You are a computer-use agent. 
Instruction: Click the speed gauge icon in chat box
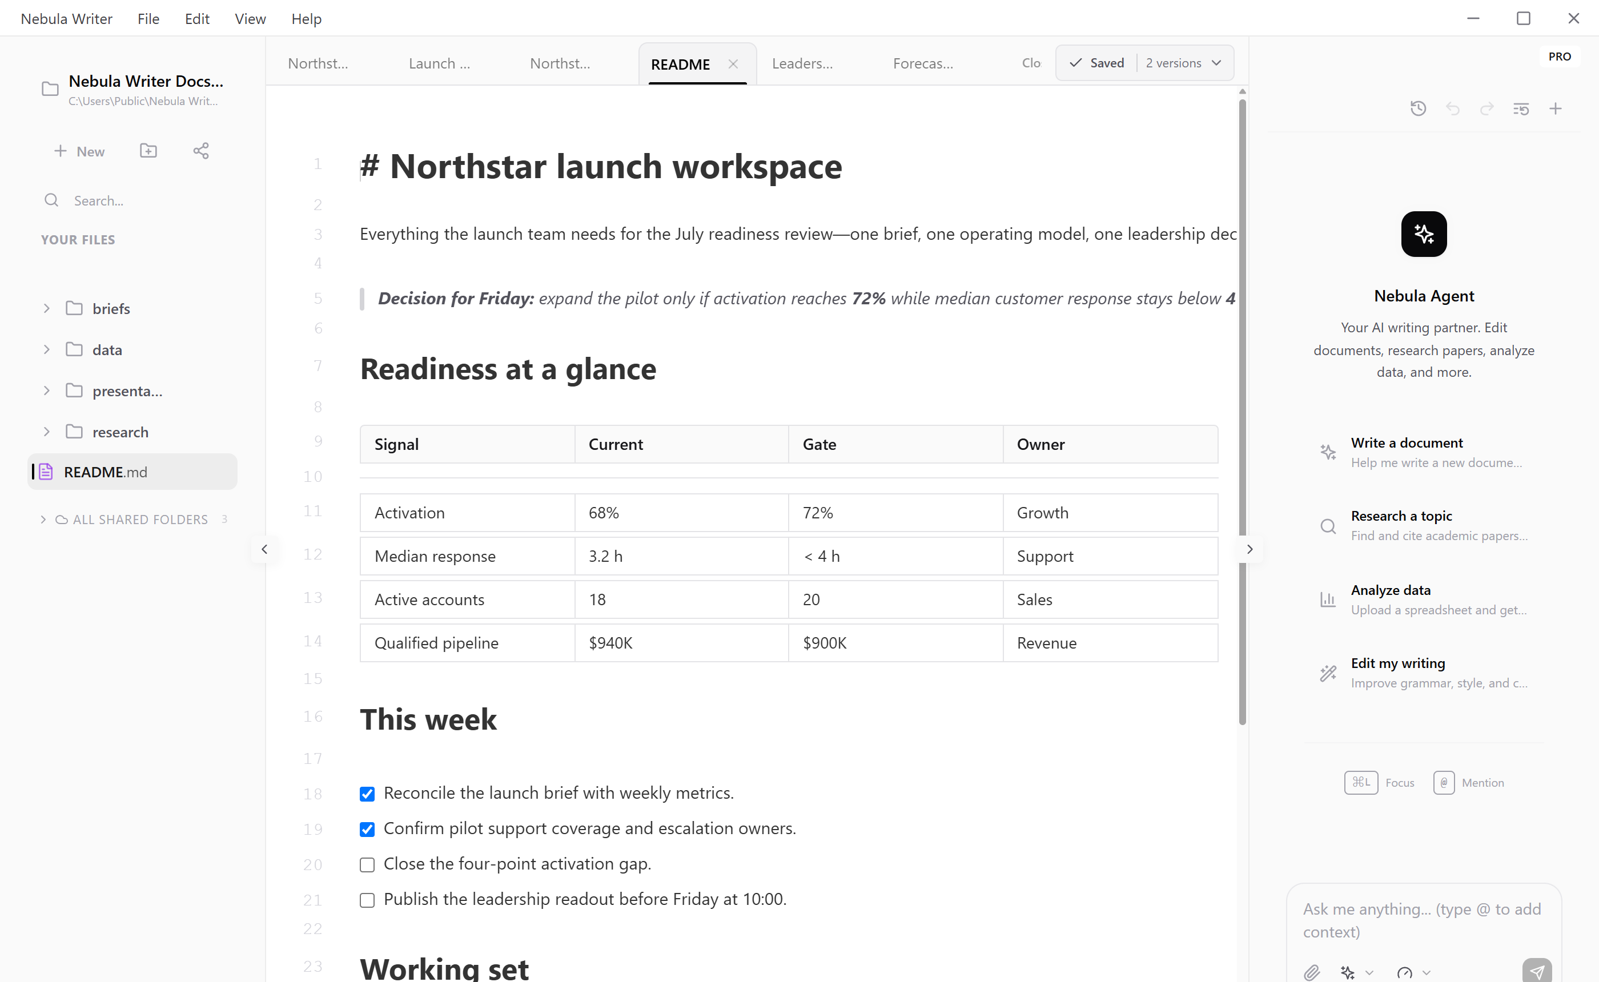click(x=1404, y=972)
